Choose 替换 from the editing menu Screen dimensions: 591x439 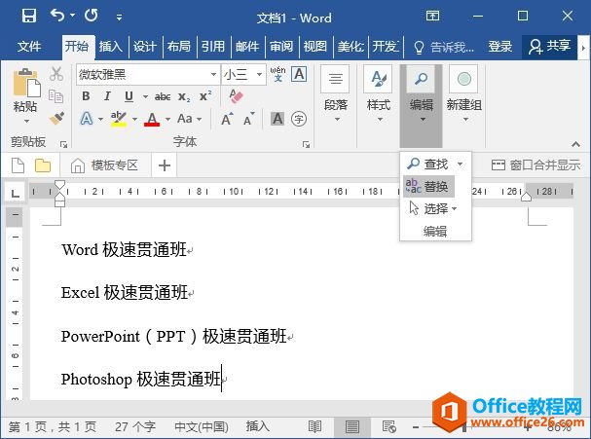tap(429, 186)
